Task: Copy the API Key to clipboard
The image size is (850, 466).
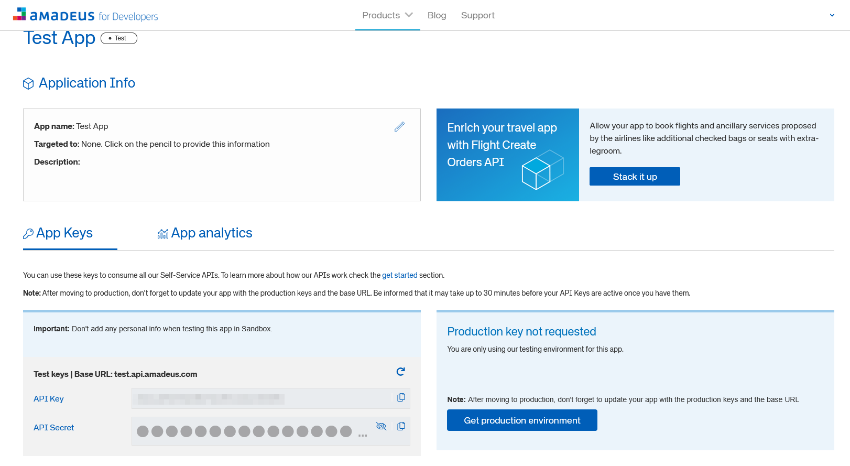Action: click(x=401, y=398)
